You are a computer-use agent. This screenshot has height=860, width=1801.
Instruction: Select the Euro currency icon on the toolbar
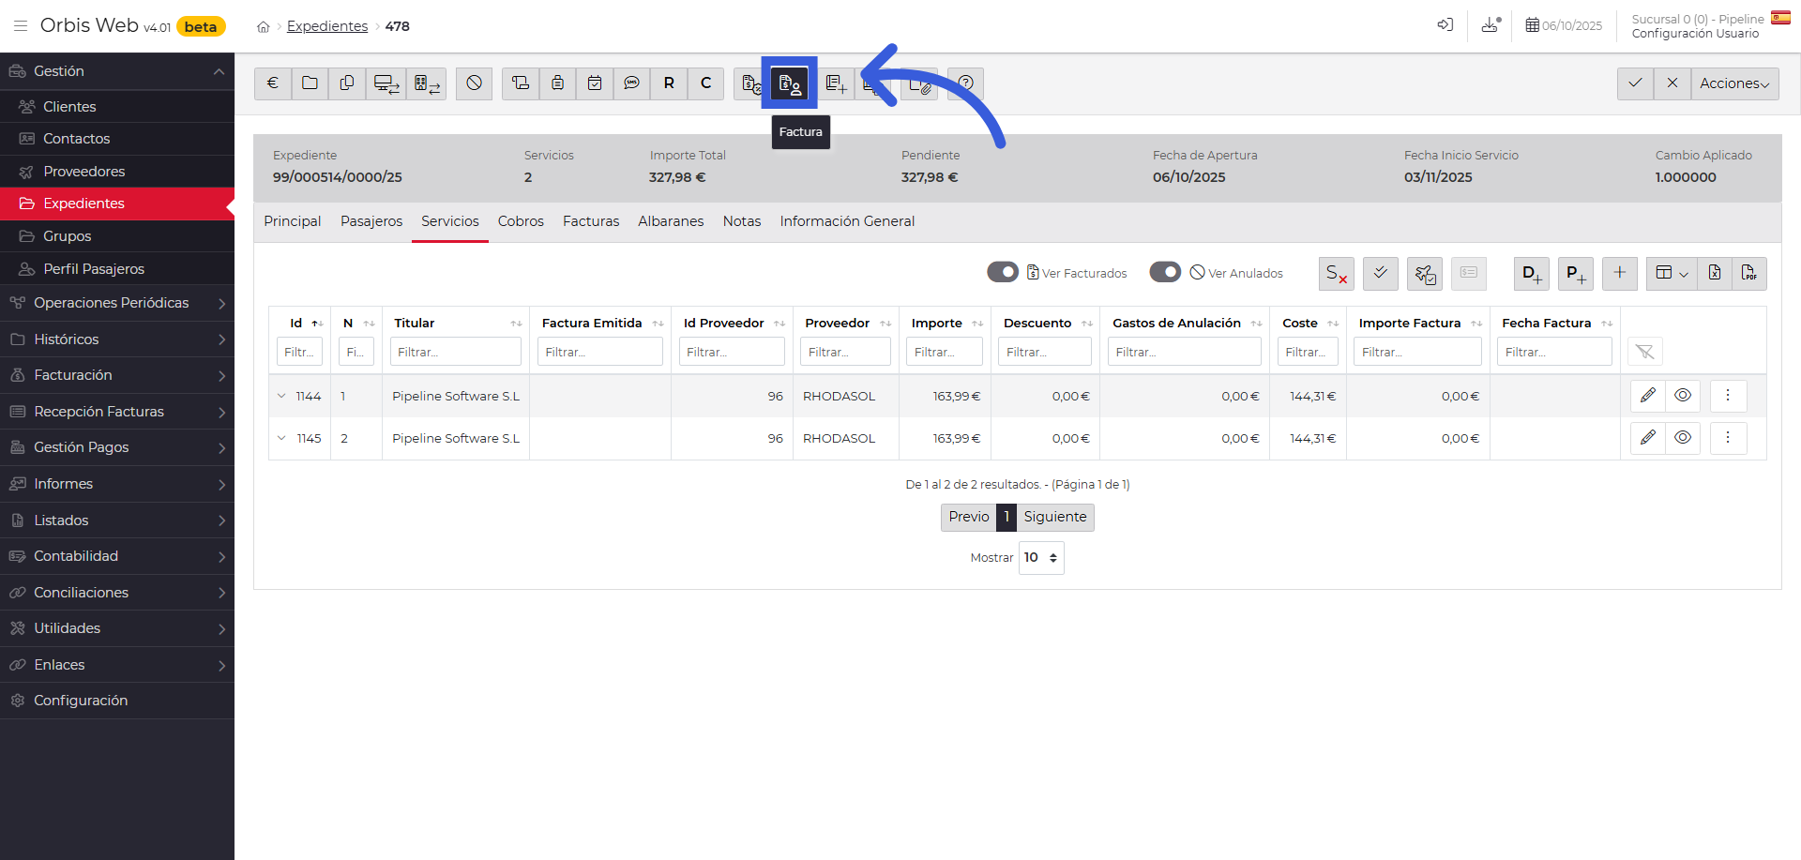(x=272, y=83)
